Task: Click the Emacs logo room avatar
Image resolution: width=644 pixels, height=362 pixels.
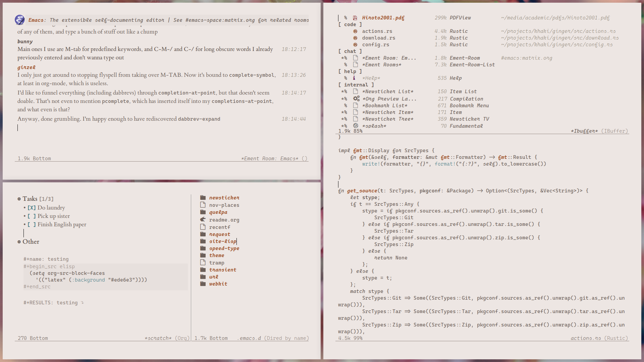Action: [20, 20]
